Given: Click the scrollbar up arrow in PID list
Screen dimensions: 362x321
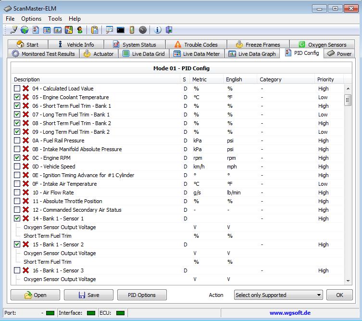Looking at the screenshot, I should 348,89.
